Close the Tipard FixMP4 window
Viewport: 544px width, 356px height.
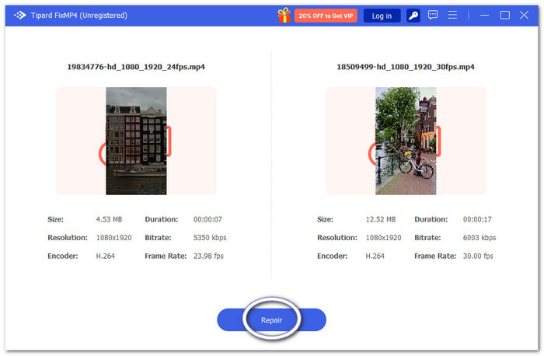(x=525, y=15)
